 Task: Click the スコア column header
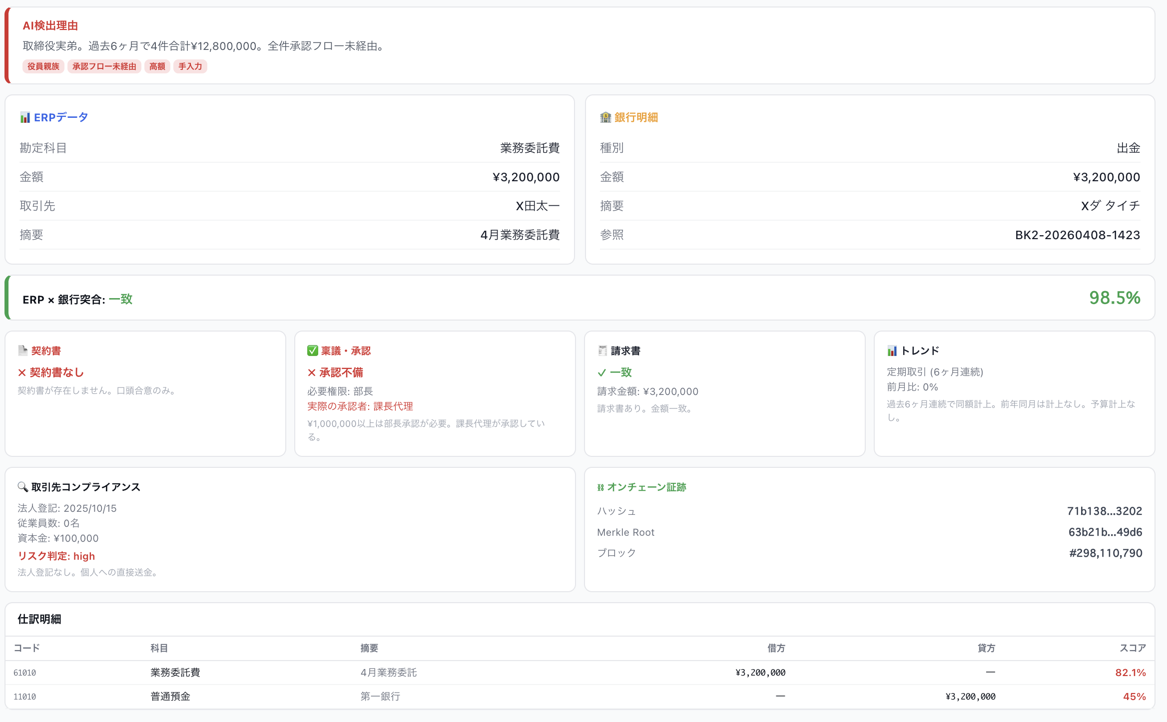[x=1133, y=648]
